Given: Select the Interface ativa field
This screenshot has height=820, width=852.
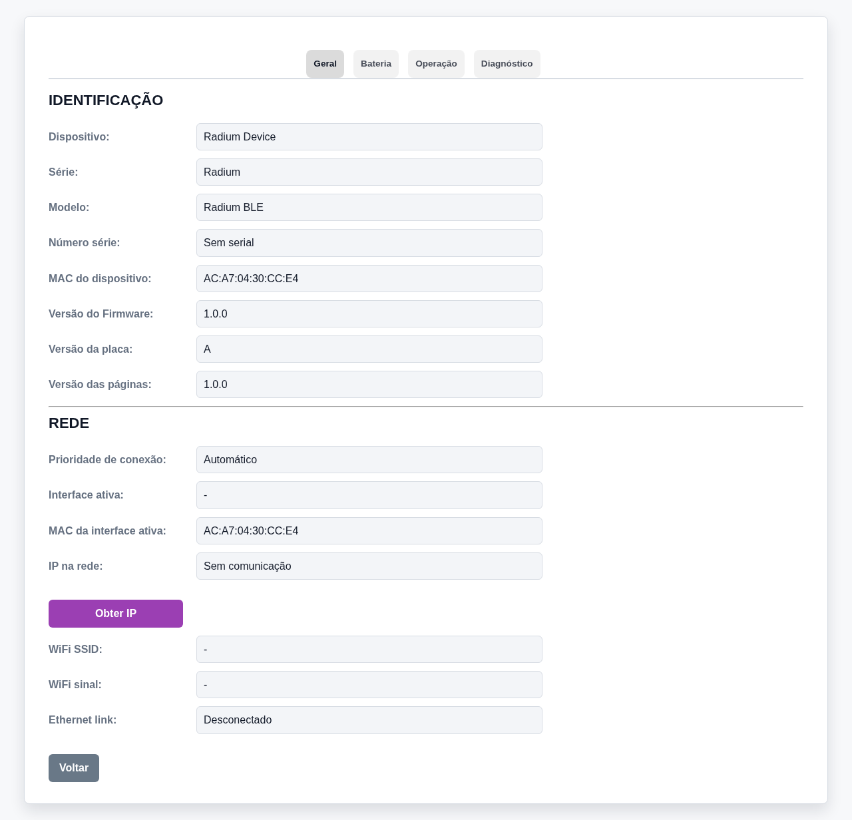Looking at the screenshot, I should [369, 495].
